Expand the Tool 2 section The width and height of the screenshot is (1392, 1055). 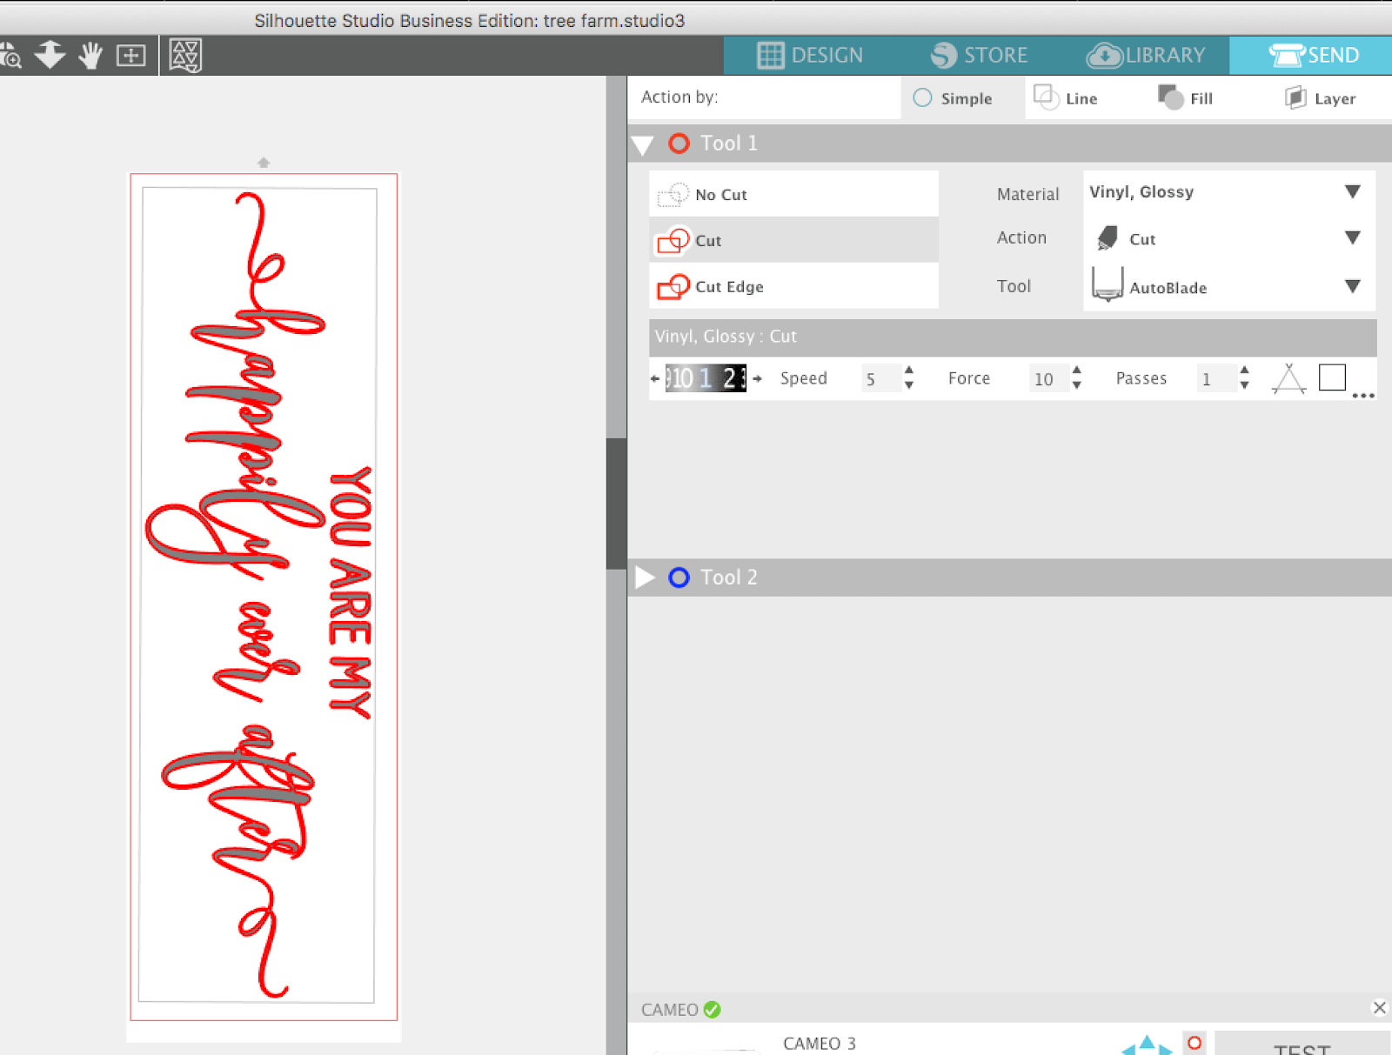[x=645, y=577]
